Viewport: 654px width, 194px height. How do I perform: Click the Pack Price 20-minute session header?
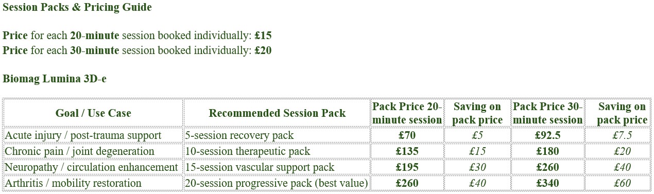pos(407,113)
